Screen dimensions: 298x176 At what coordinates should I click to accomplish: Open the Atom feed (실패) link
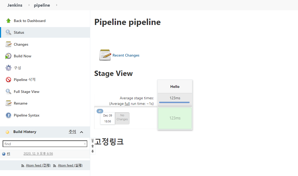coord(70,165)
